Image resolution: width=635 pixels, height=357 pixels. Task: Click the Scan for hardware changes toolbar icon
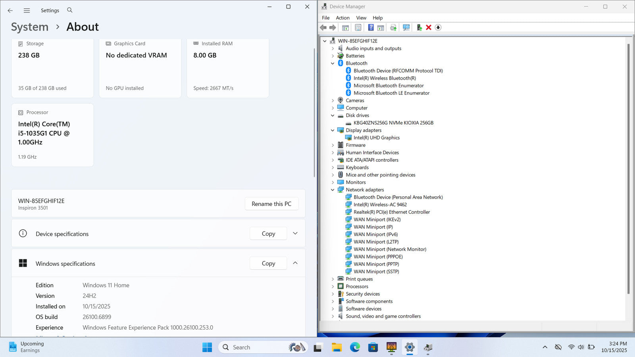coord(406,27)
